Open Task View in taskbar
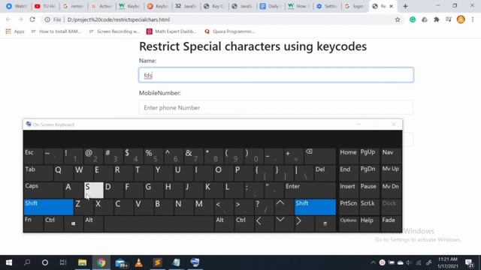 [x=63, y=262]
